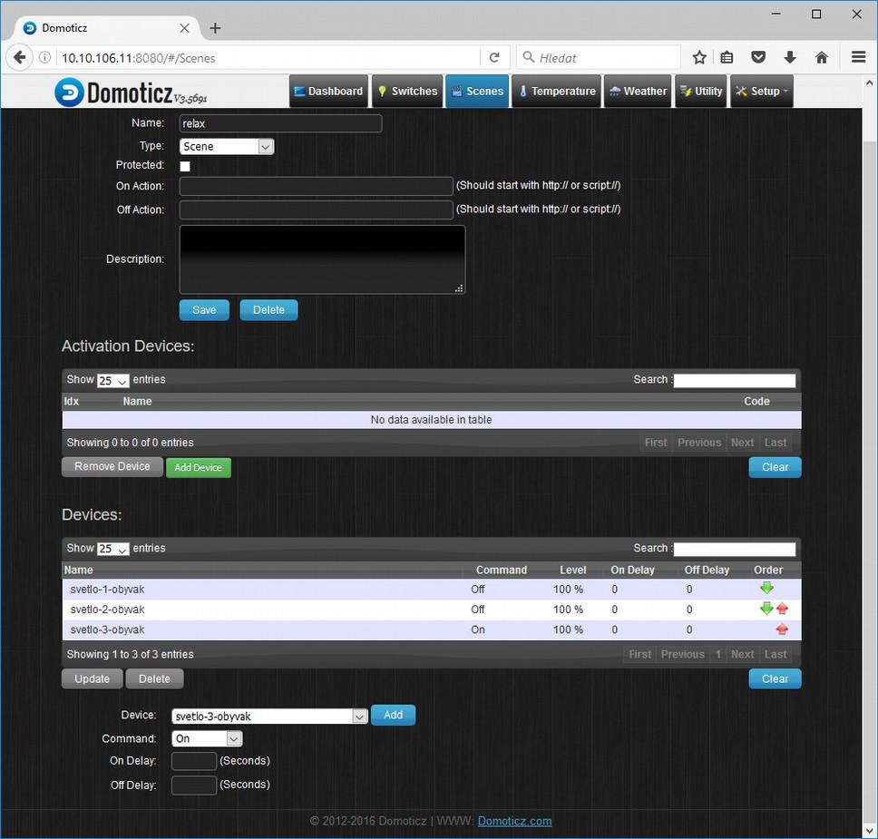Open Firefox hamburger menu
This screenshot has width=878, height=839.
click(x=858, y=57)
